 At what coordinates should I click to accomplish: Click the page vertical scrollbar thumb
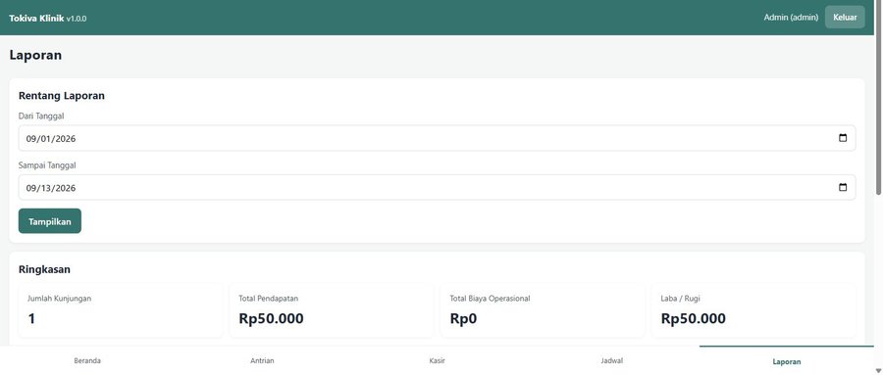[878, 98]
